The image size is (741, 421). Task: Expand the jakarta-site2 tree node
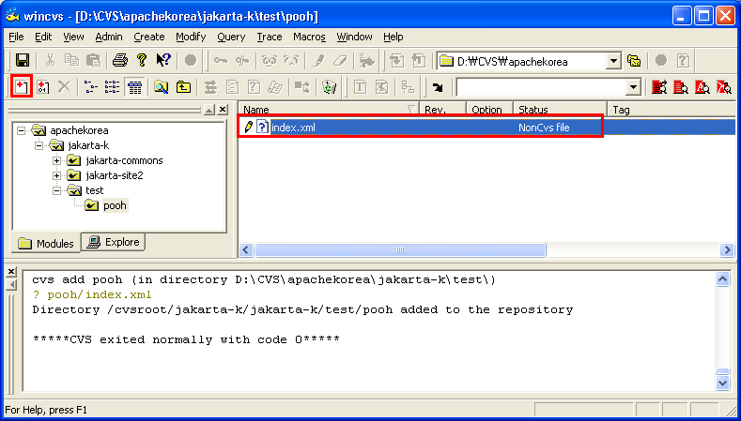tap(57, 175)
